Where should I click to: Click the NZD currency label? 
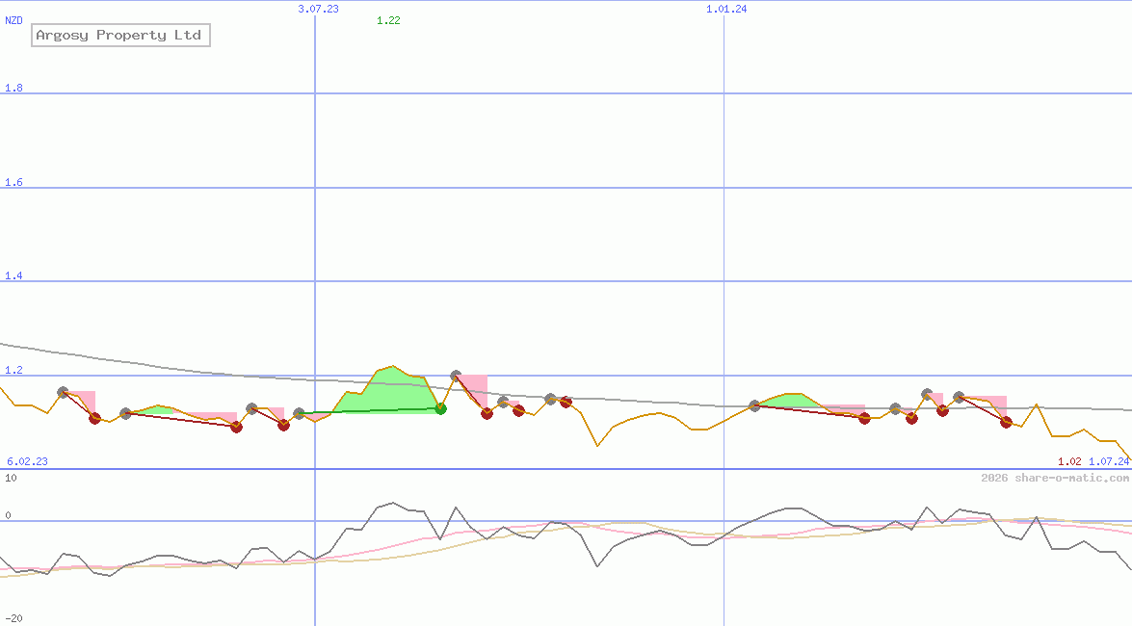pos(14,20)
